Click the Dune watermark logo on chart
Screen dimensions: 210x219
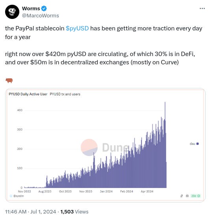[105, 147]
